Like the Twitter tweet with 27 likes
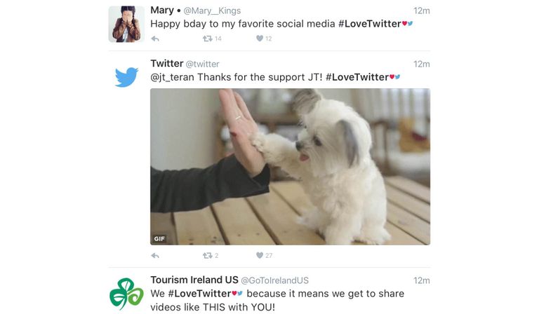The image size is (539, 314). pyautogui.click(x=260, y=255)
